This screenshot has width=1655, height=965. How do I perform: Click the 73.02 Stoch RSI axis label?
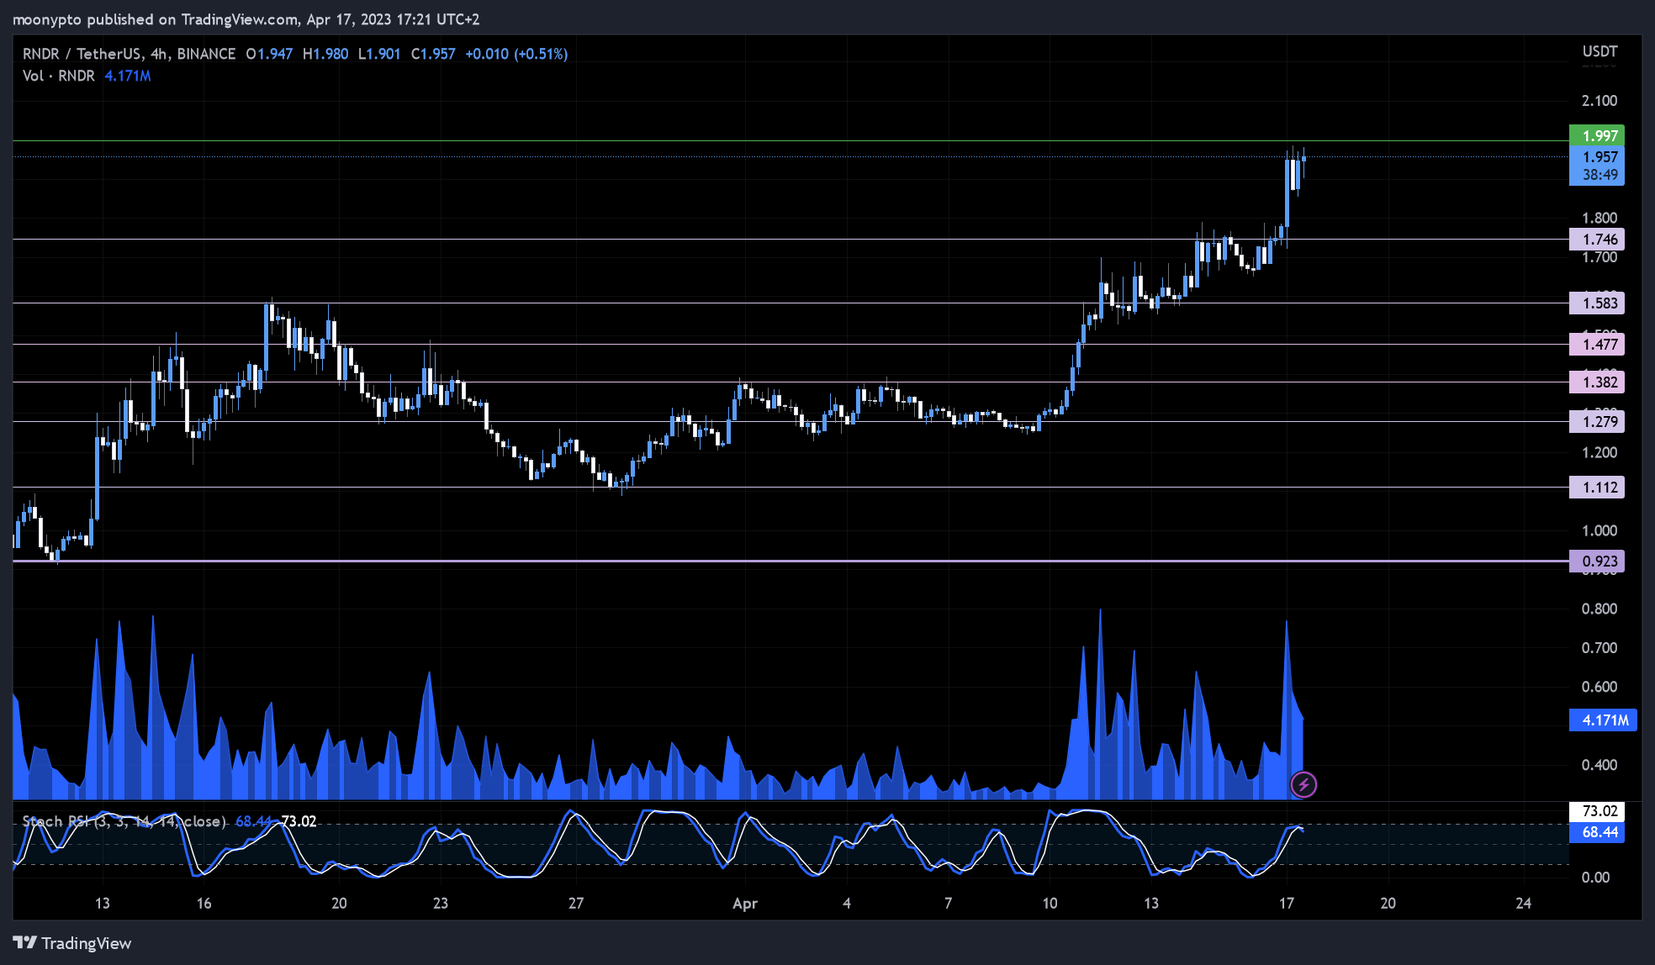(1597, 811)
